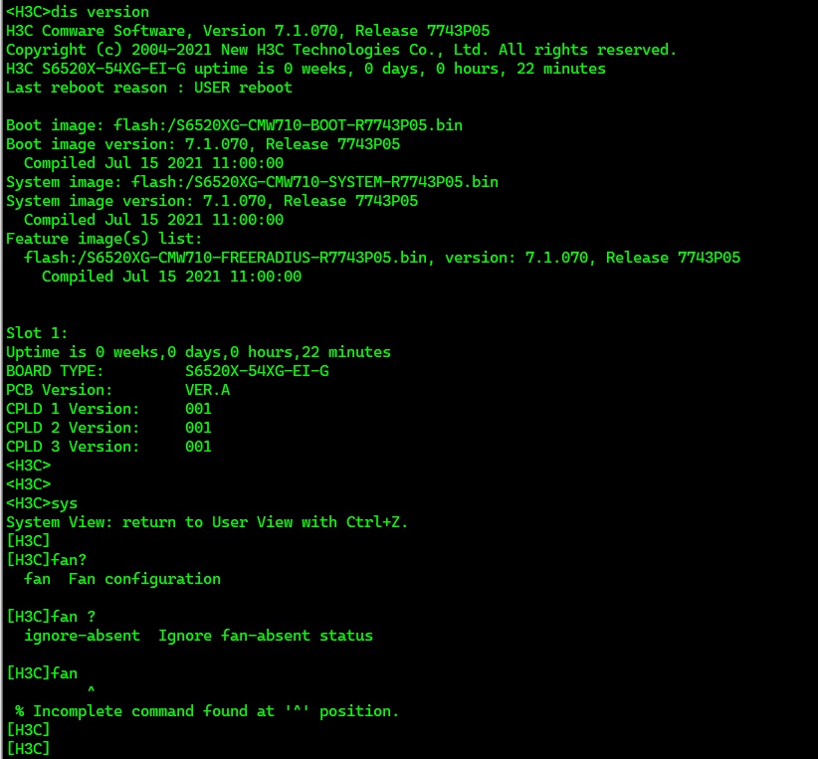Click the New H3C Technologies copyright line
This screenshot has width=818, height=759.
(340, 50)
